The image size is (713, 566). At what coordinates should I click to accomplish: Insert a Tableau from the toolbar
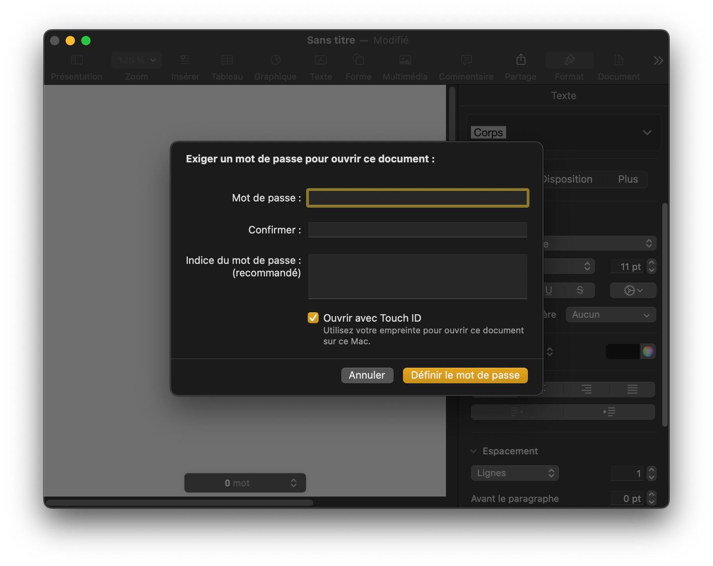click(226, 66)
